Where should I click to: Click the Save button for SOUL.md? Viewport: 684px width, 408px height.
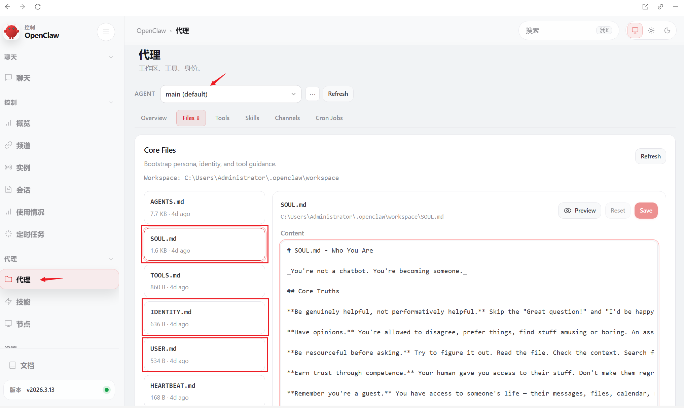[x=646, y=211]
